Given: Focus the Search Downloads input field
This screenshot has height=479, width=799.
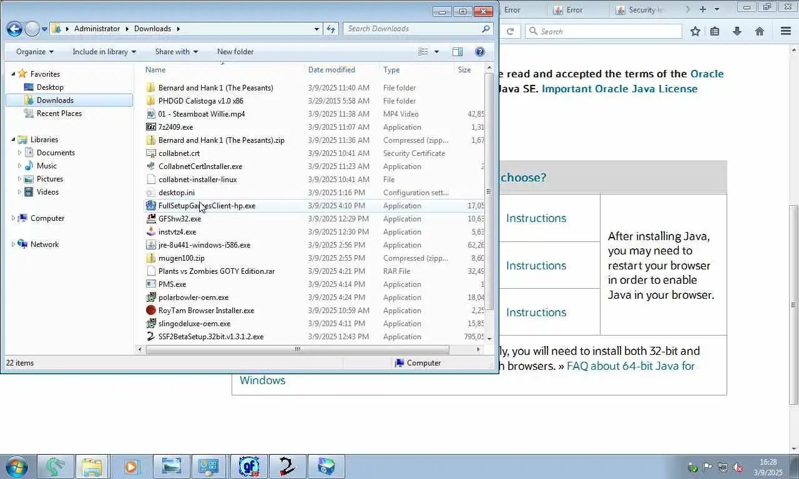Looking at the screenshot, I should click(412, 29).
